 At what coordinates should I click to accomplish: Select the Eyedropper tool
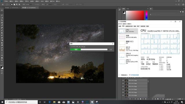pyautogui.click(x=2, y=25)
